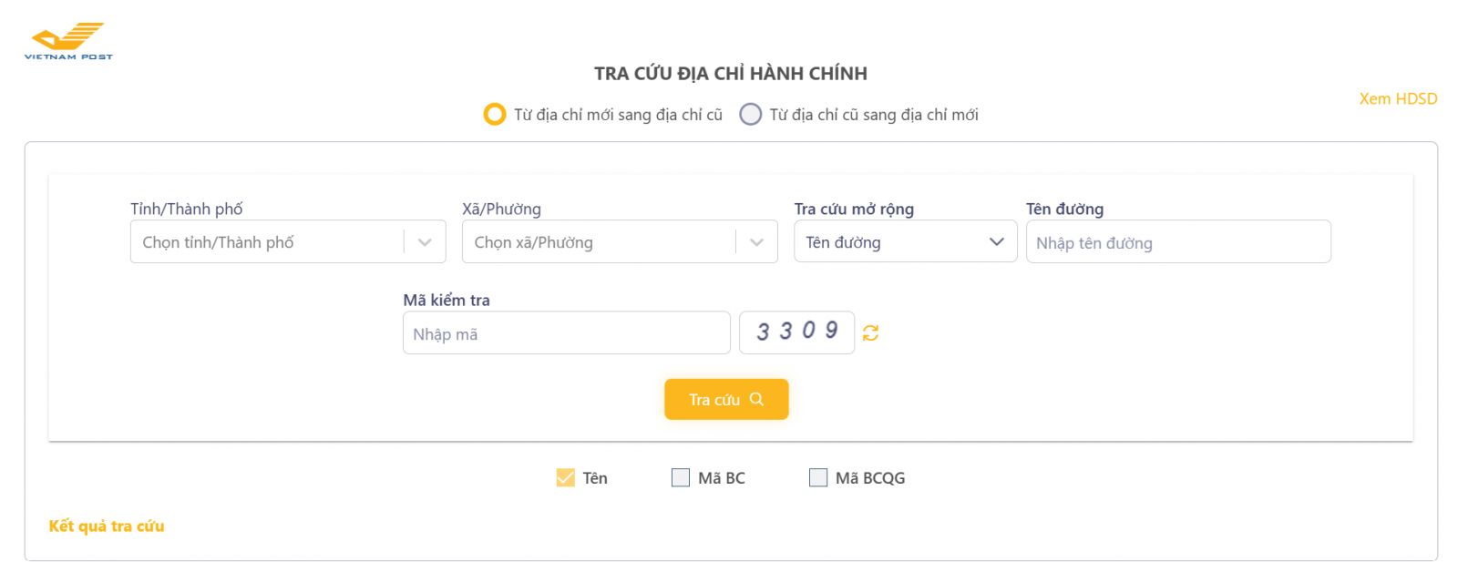The image size is (1458, 562).
Task: Expand the Tên đường extended search dropdown
Action: point(906,241)
